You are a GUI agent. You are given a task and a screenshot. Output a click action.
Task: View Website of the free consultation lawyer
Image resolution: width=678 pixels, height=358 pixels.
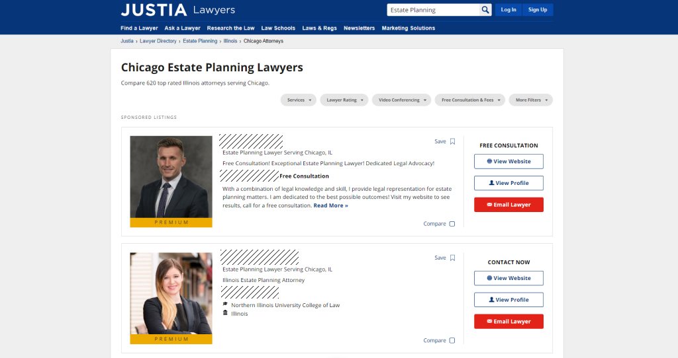508,161
